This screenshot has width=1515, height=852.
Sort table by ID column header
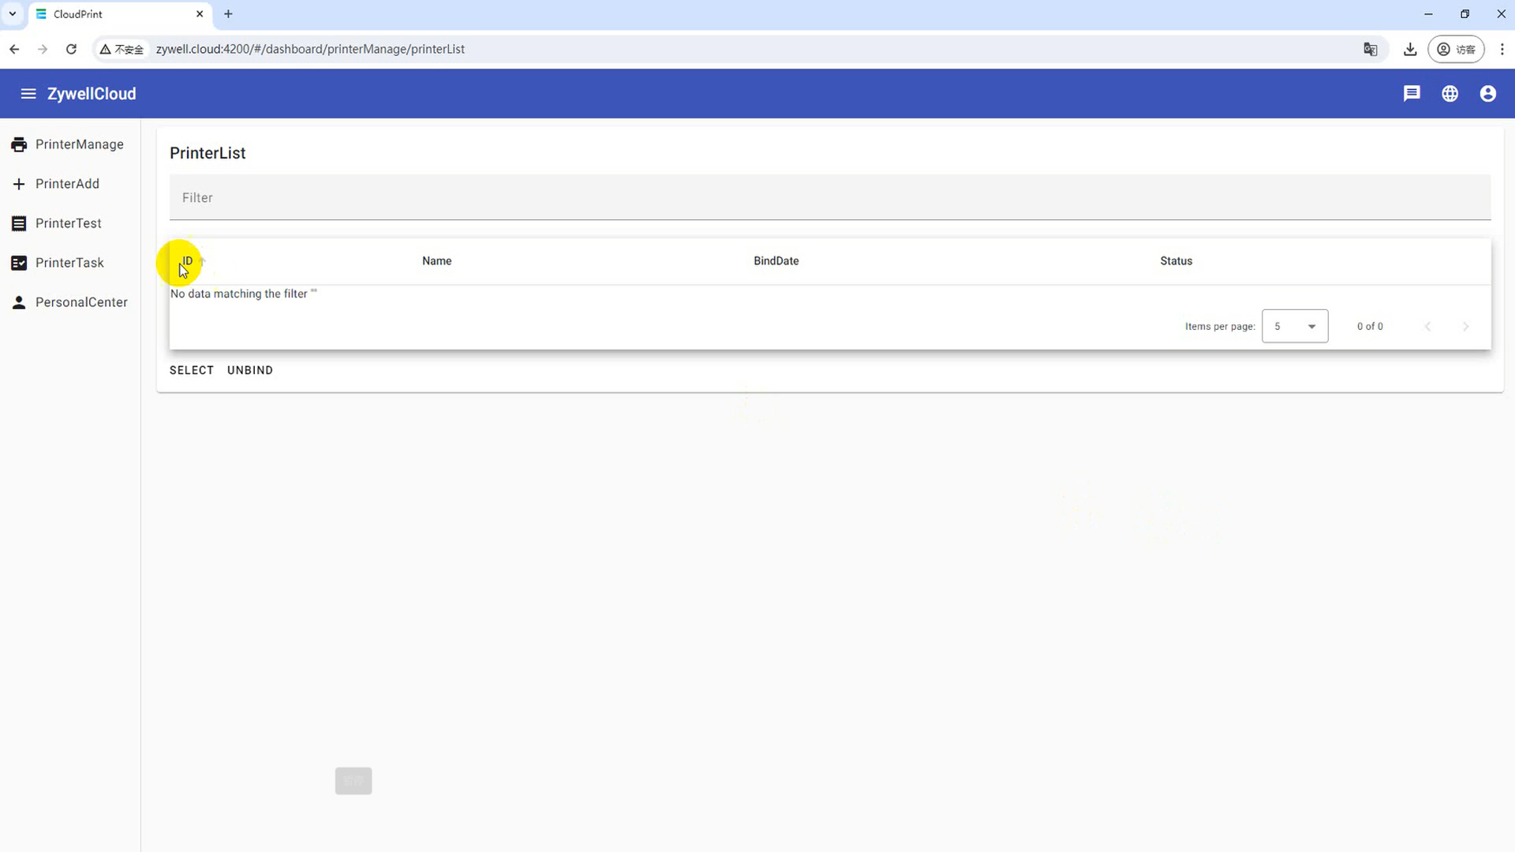point(188,261)
